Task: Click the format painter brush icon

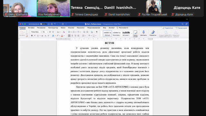Action: tap(27, 36)
